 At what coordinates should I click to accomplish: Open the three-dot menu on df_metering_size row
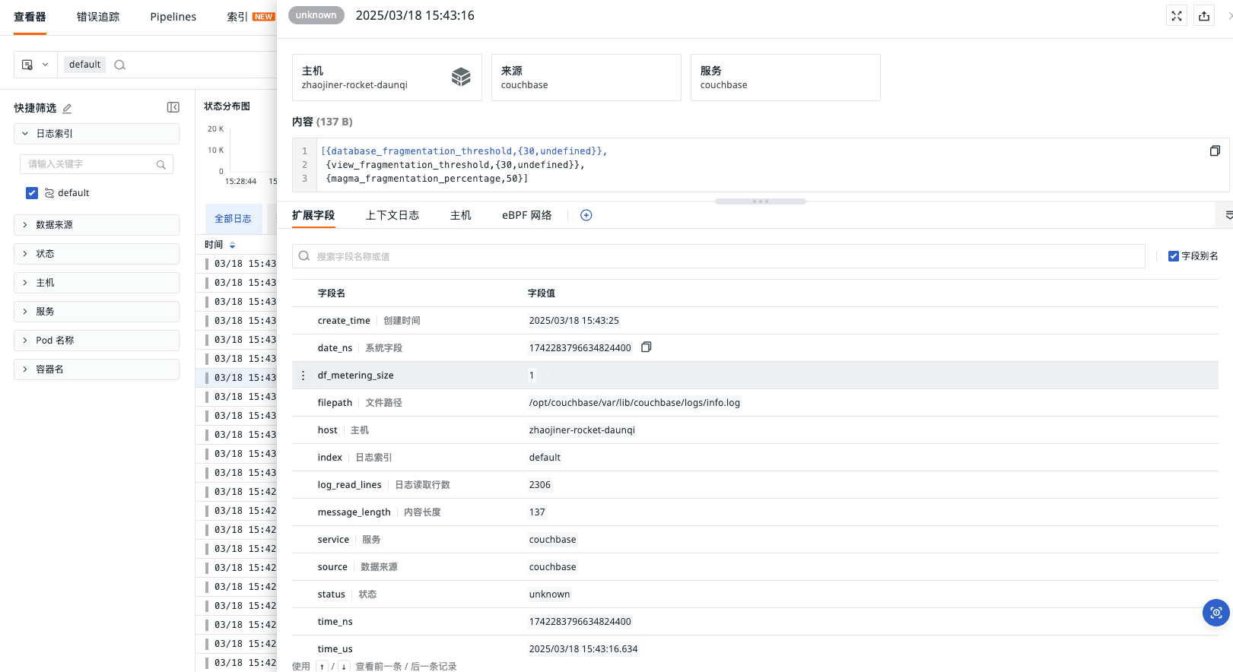(x=303, y=376)
